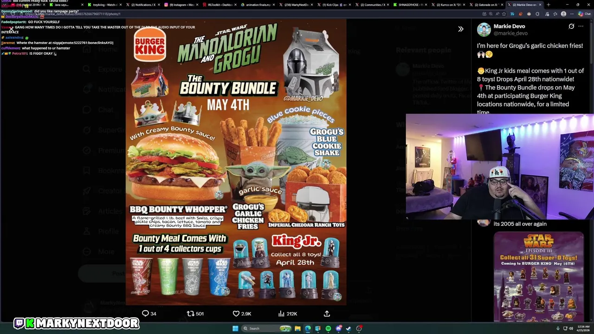This screenshot has height=334, width=594.
Task: Close the '(2) Markie Devo on X' tab
Action: click(540, 5)
